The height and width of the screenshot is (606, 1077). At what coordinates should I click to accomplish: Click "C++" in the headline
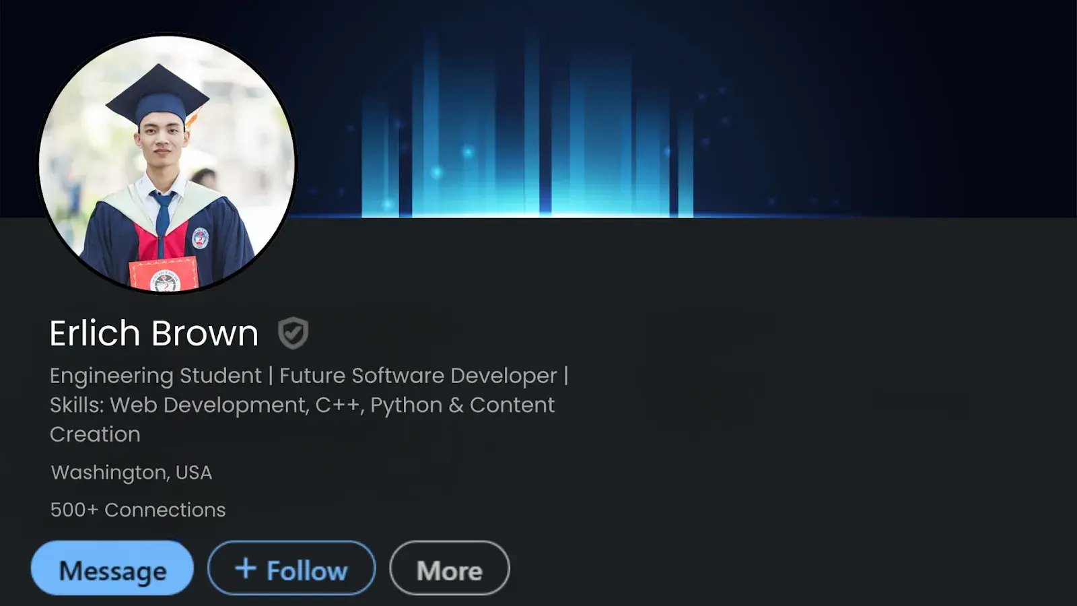(339, 405)
